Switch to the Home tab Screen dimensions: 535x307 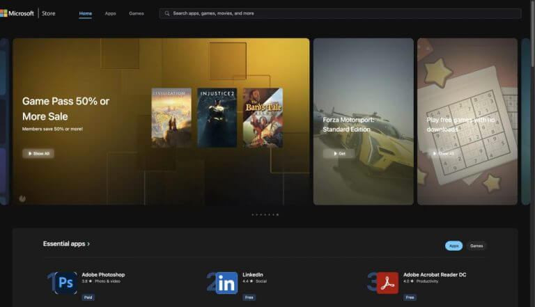click(85, 13)
